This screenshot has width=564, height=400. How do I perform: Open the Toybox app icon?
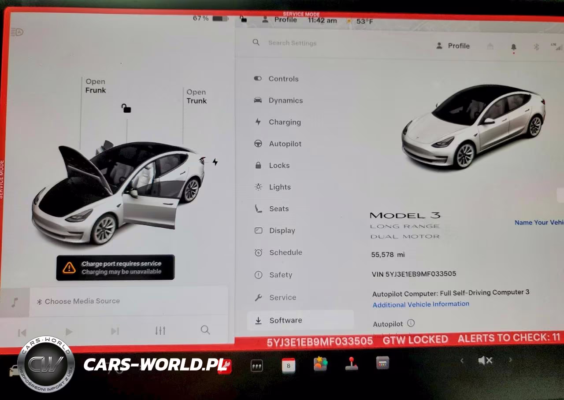tap(320, 364)
